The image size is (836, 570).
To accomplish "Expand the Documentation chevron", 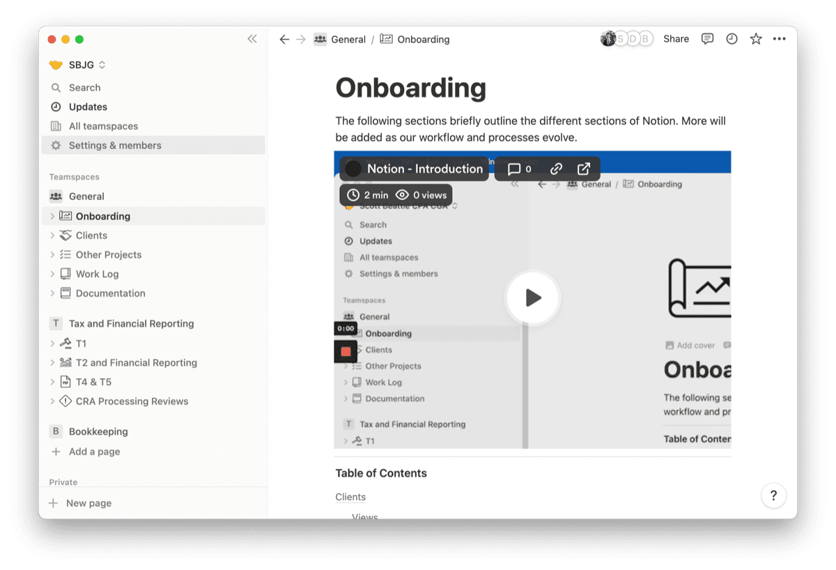I will click(x=52, y=293).
